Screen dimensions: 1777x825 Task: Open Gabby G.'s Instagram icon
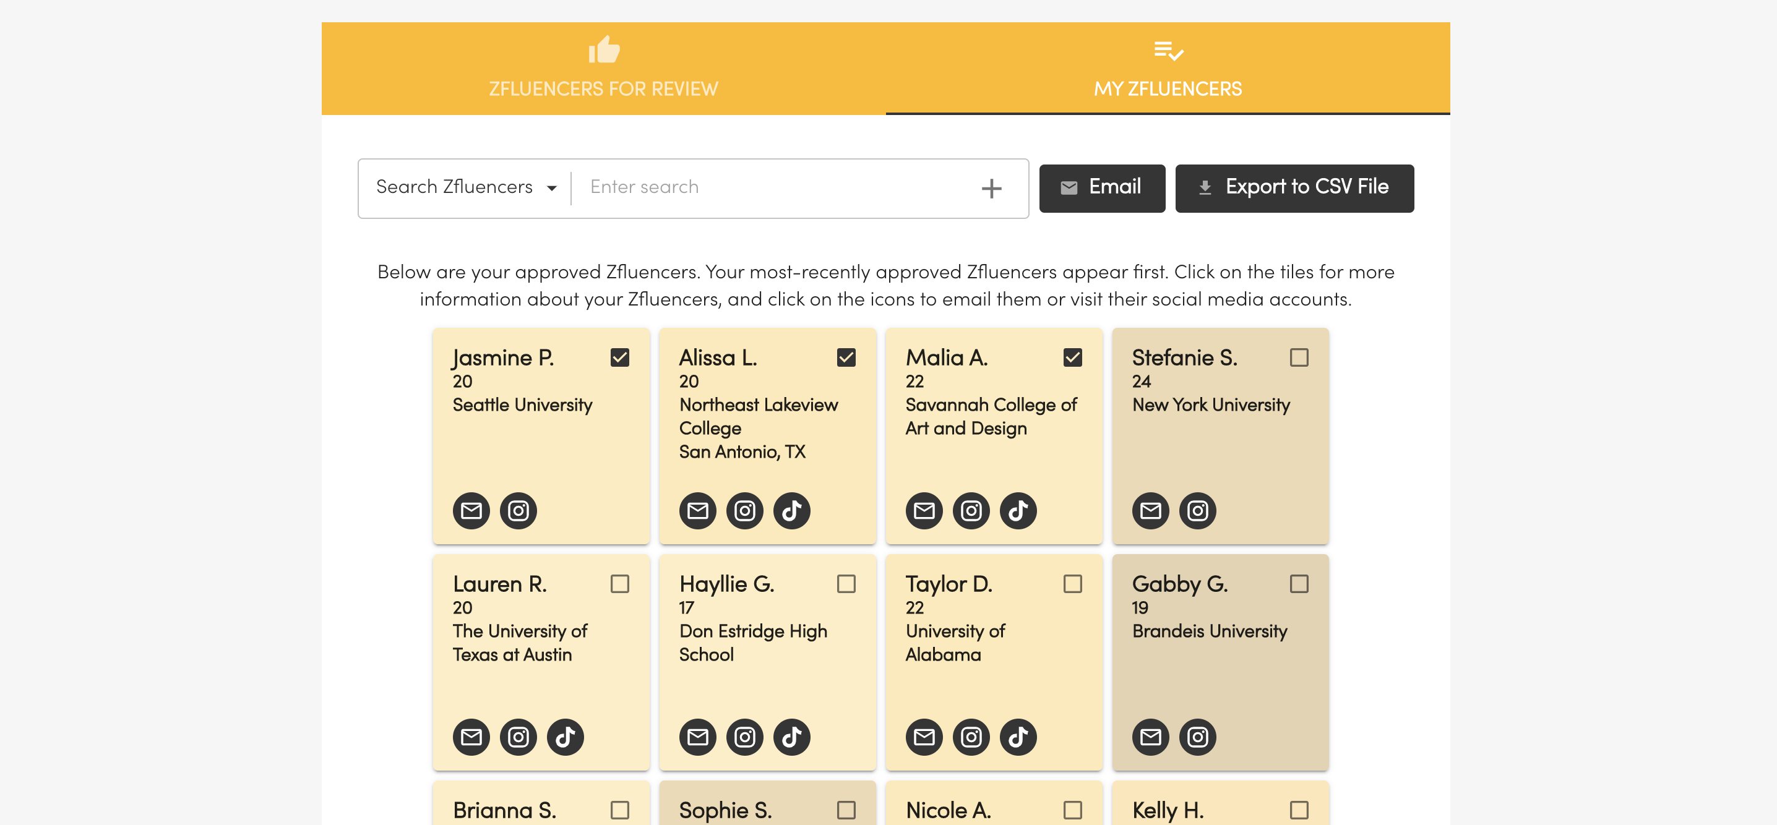coord(1197,737)
